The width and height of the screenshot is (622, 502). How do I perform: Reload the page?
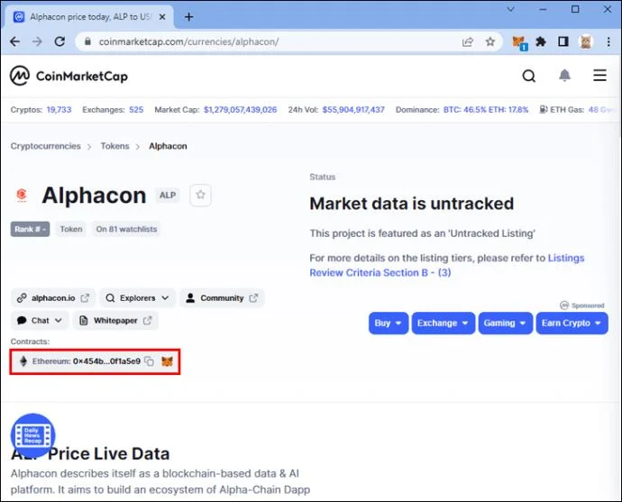[x=59, y=41]
